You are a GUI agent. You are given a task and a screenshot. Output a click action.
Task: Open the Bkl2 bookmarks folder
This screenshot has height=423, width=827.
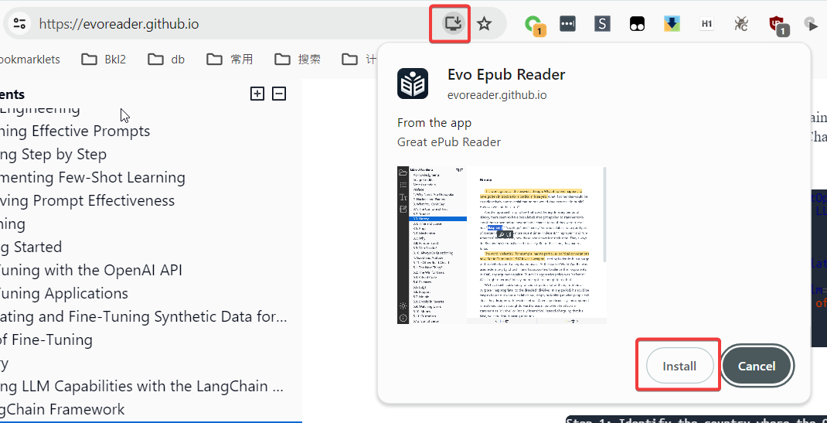coord(104,59)
